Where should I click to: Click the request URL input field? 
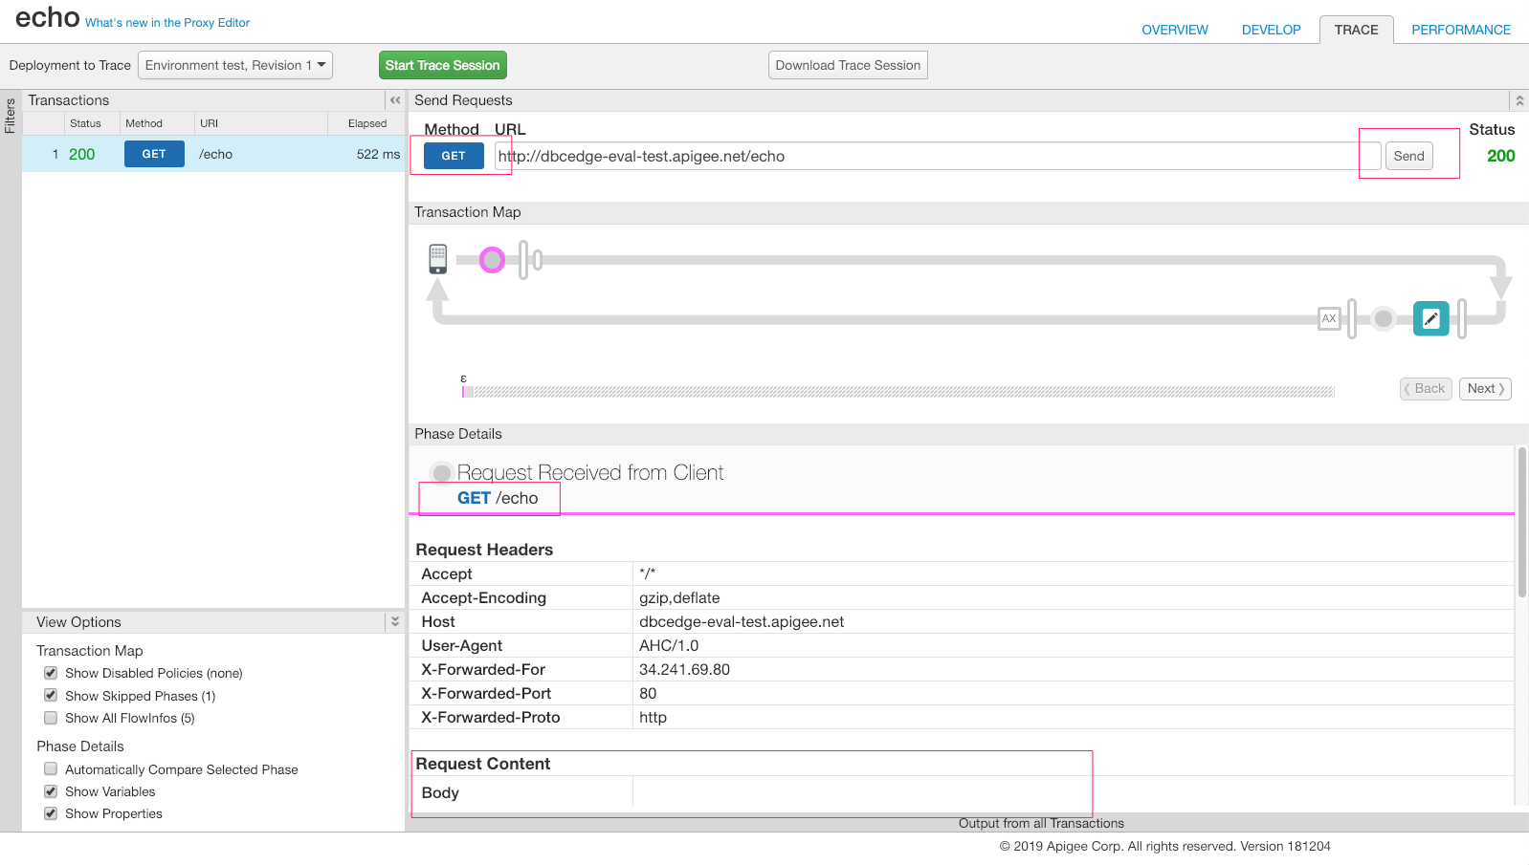tap(938, 156)
